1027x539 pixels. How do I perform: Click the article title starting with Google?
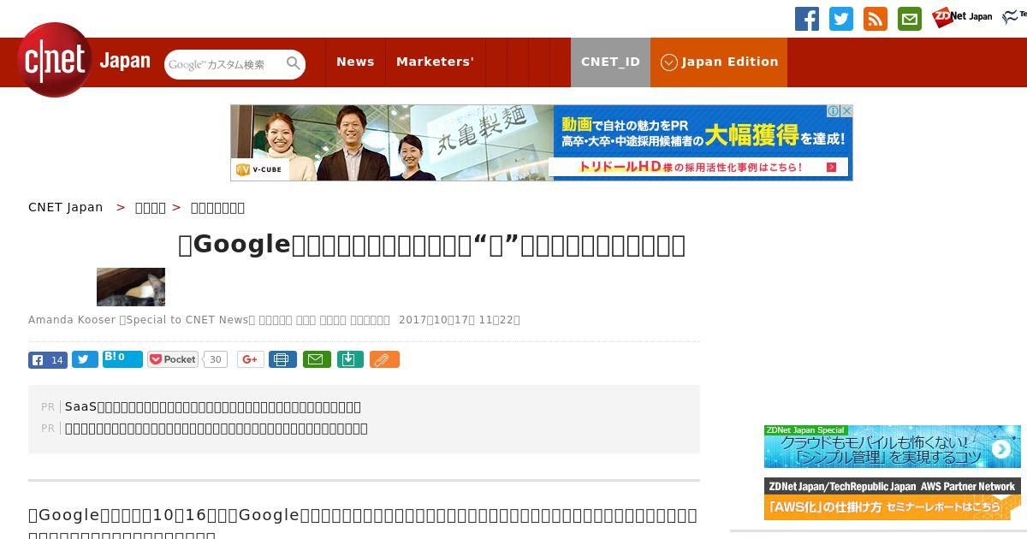431,245
